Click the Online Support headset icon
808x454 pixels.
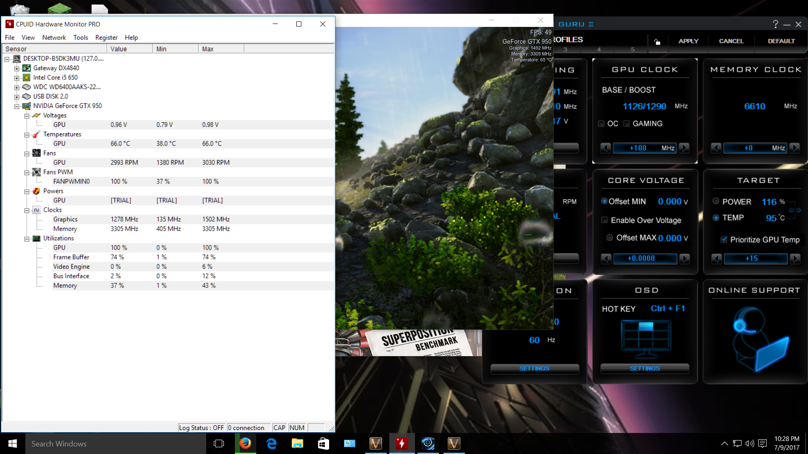coord(761,339)
